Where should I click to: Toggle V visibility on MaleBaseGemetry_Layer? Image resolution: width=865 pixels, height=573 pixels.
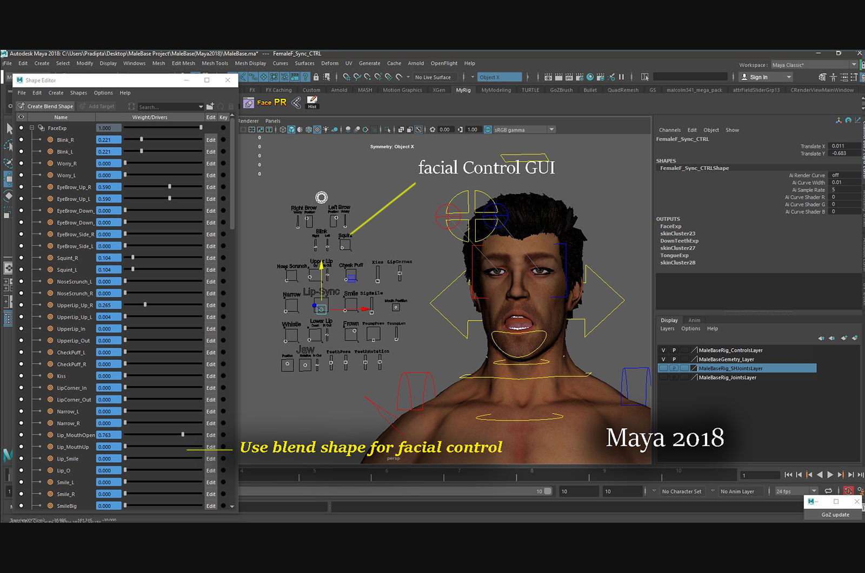coord(663,359)
